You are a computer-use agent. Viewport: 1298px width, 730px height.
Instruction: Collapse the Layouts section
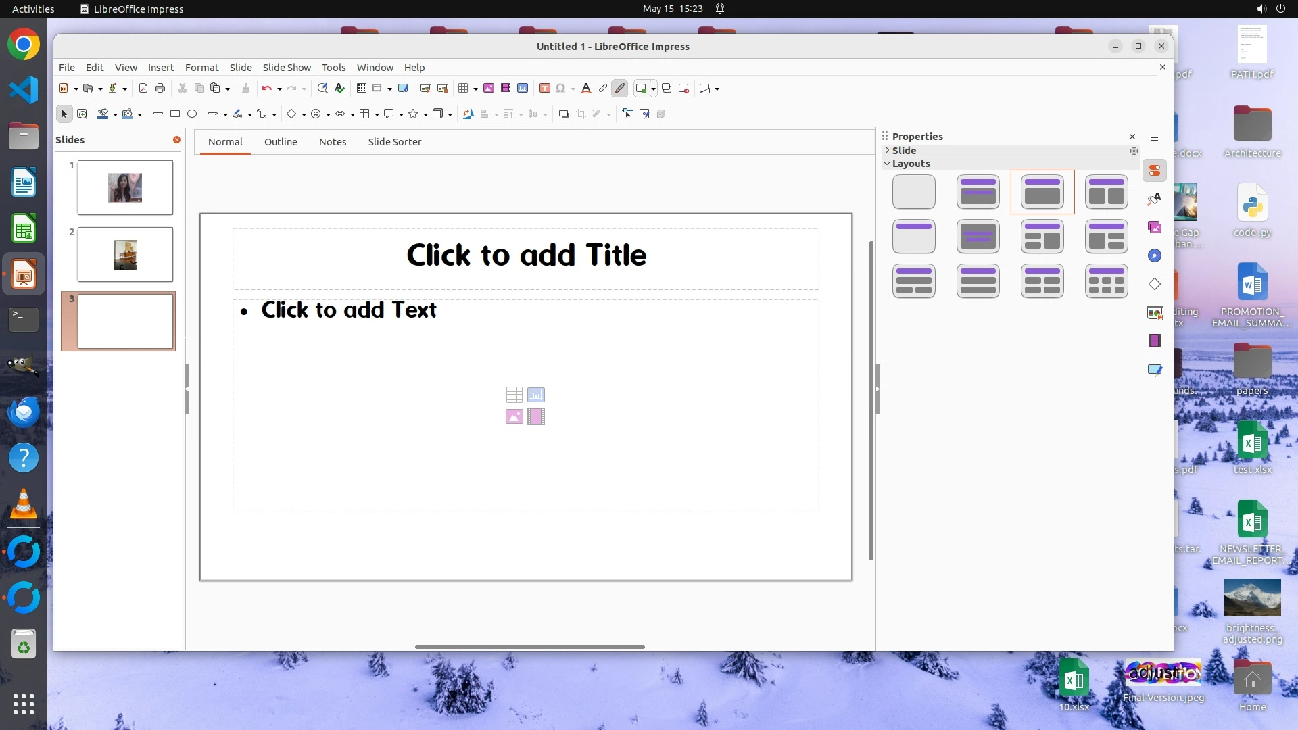[910, 164]
